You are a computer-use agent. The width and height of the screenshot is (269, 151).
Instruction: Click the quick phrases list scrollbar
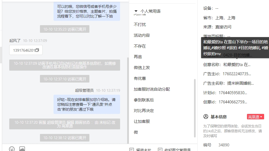(195, 108)
